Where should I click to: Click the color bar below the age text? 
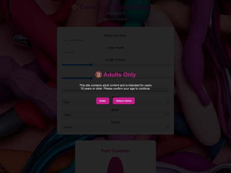[x=115, y=91]
